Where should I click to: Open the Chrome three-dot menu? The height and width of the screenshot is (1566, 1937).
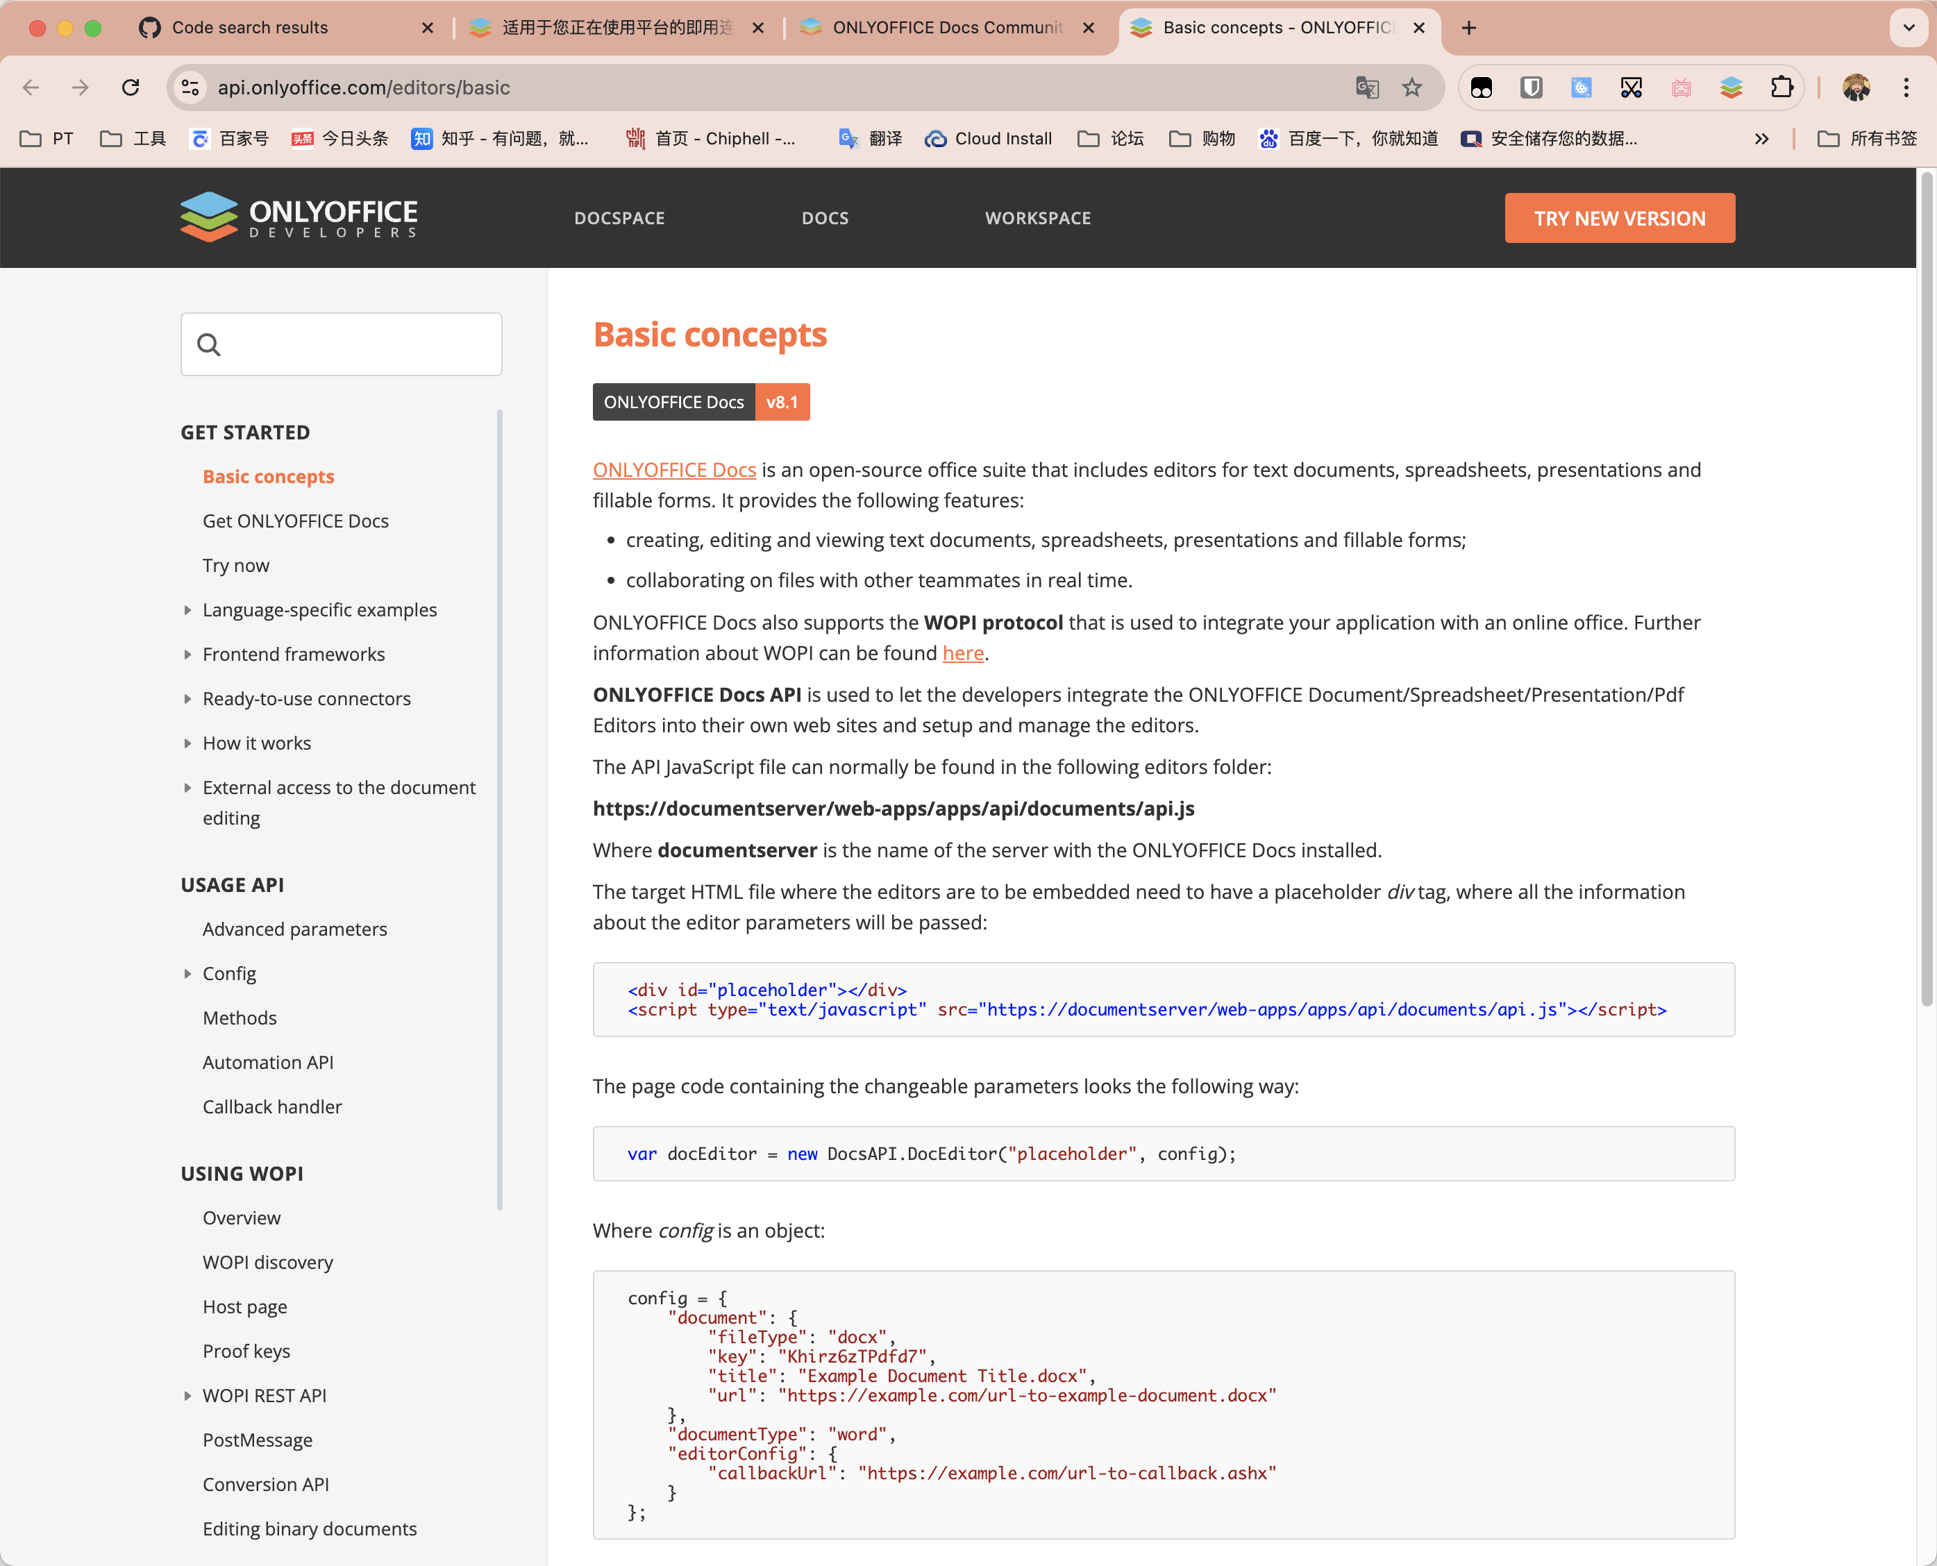coord(1906,87)
